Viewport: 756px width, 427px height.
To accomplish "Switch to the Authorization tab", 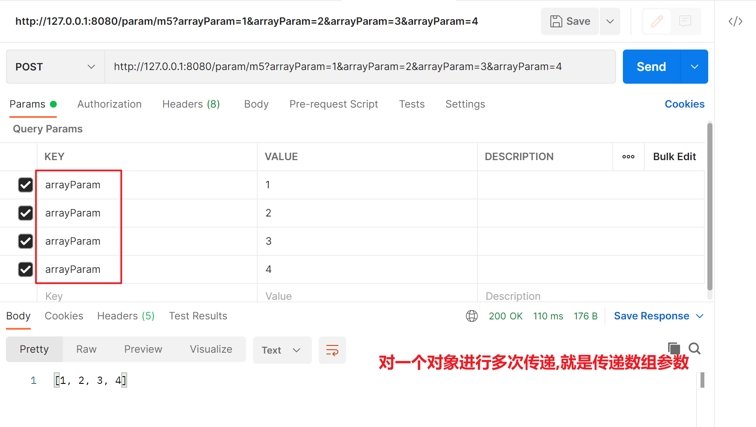I will [x=109, y=104].
